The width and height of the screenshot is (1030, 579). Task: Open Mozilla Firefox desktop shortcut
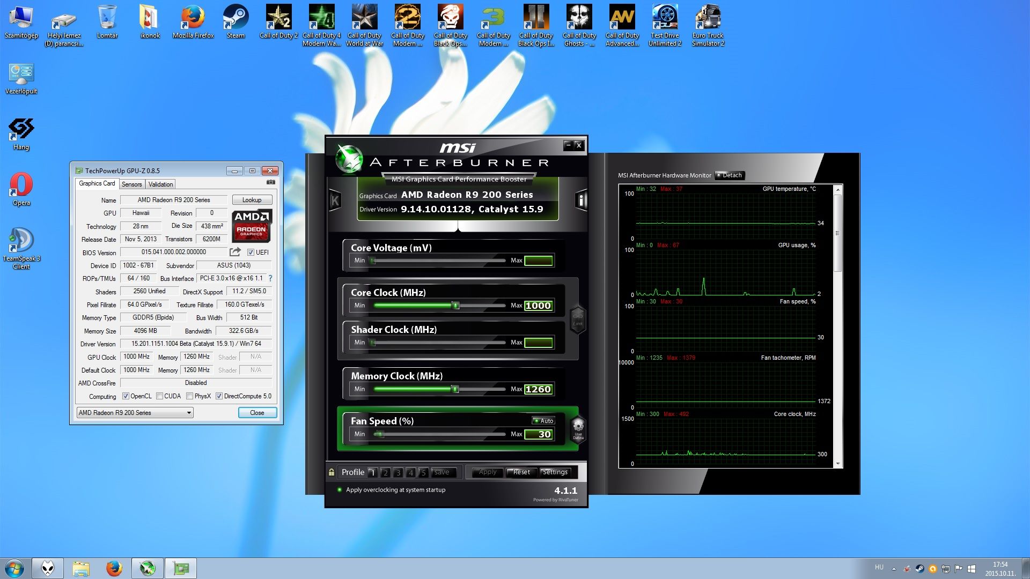(193, 21)
